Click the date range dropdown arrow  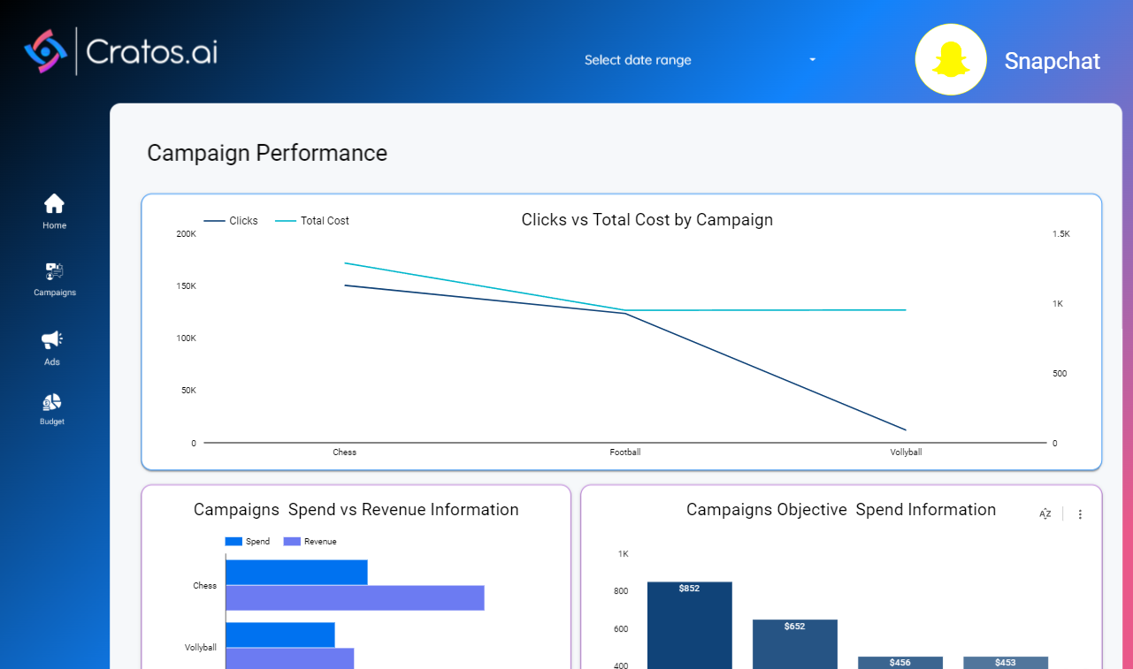coord(812,60)
